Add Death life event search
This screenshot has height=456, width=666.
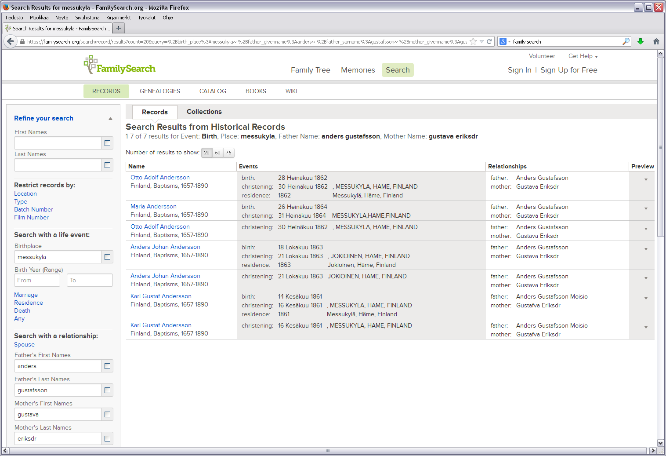[x=22, y=310]
